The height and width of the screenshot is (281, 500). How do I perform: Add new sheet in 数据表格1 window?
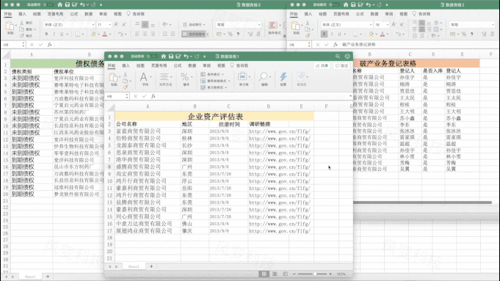point(151,266)
